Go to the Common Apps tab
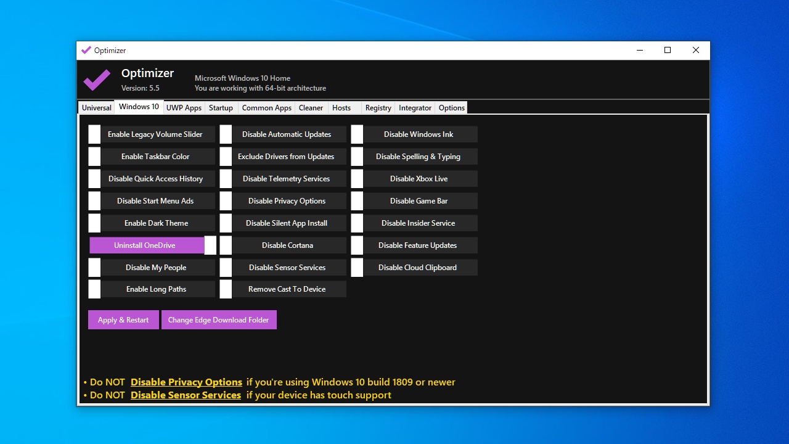 (x=267, y=108)
